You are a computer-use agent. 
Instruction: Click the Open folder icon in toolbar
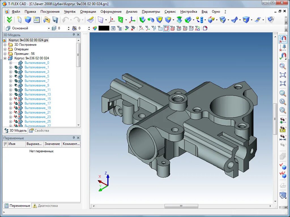coord(46,19)
